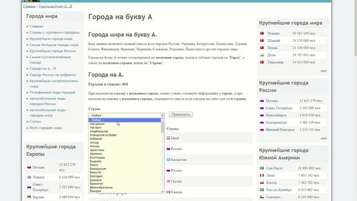This screenshot has width=357, height=201.
Task: Choose Аргентина from the dropdown
Action: tap(97, 150)
